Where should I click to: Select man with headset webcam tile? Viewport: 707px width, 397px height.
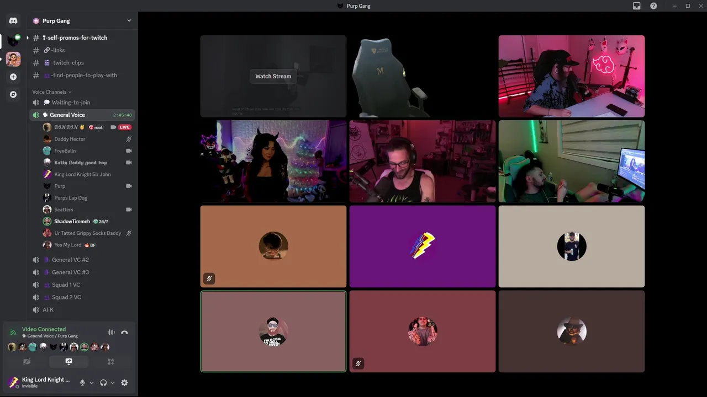[x=423, y=162]
